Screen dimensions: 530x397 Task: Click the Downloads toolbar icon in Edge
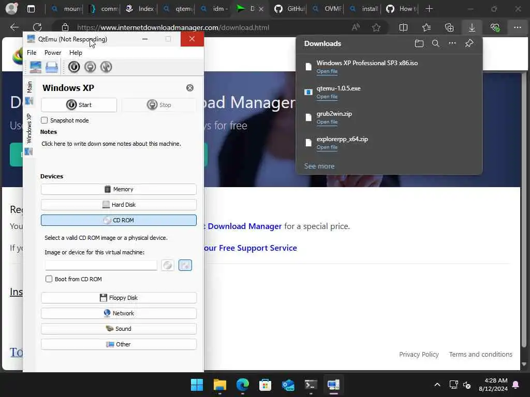(x=472, y=27)
